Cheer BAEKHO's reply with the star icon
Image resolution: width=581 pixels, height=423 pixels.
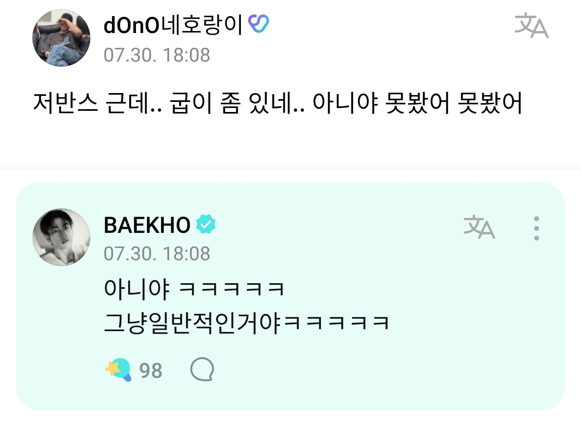pos(118,369)
